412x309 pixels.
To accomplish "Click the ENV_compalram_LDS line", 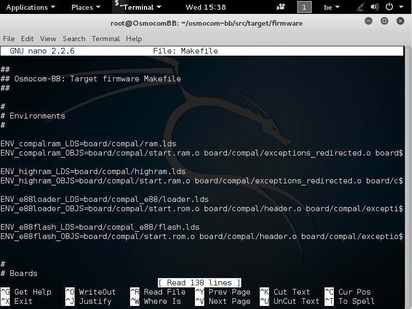I will pos(88,144).
